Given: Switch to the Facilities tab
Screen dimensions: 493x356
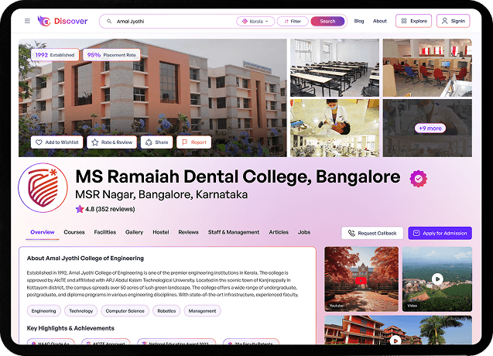Looking at the screenshot, I should pyautogui.click(x=105, y=232).
